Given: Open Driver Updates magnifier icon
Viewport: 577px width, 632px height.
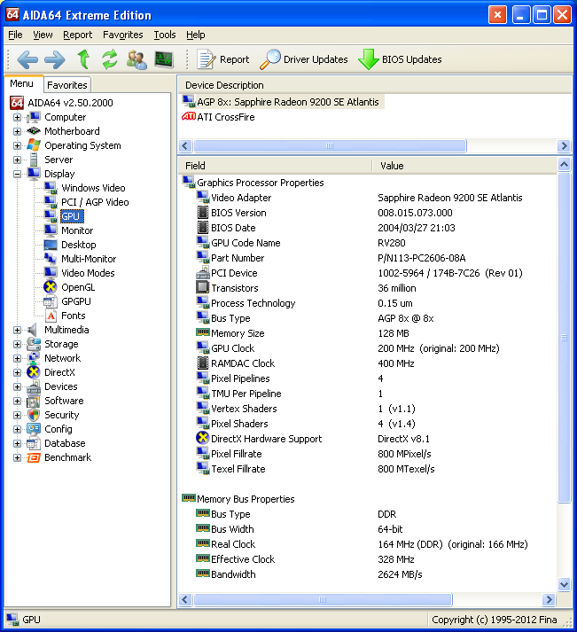Looking at the screenshot, I should (270, 59).
